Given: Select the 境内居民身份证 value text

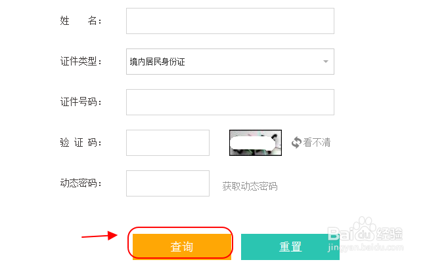Looking at the screenshot, I should click(x=157, y=62).
